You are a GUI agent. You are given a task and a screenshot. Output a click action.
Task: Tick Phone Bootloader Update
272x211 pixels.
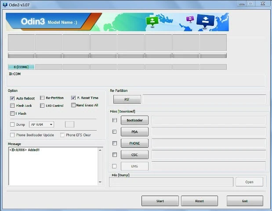[x=12, y=135]
